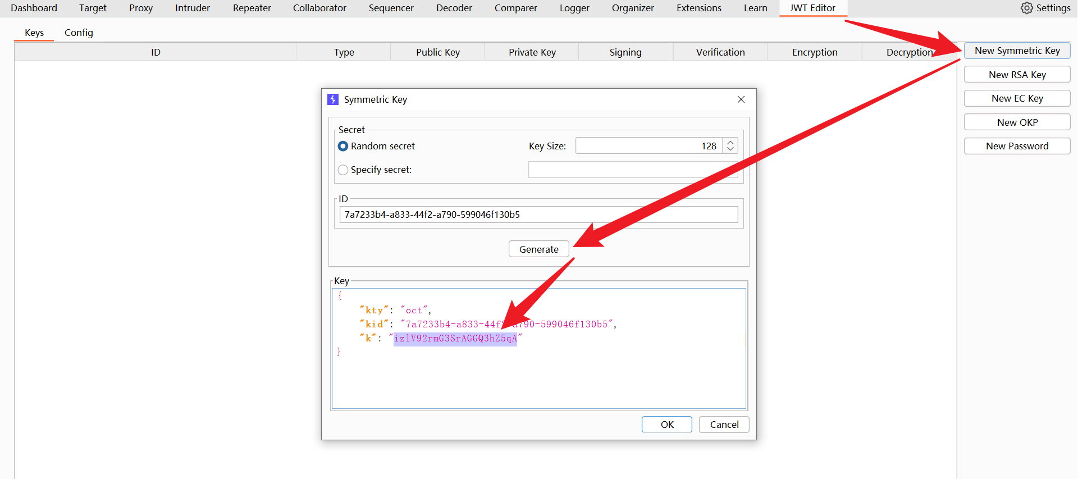Go to the Decoder tab

click(454, 8)
